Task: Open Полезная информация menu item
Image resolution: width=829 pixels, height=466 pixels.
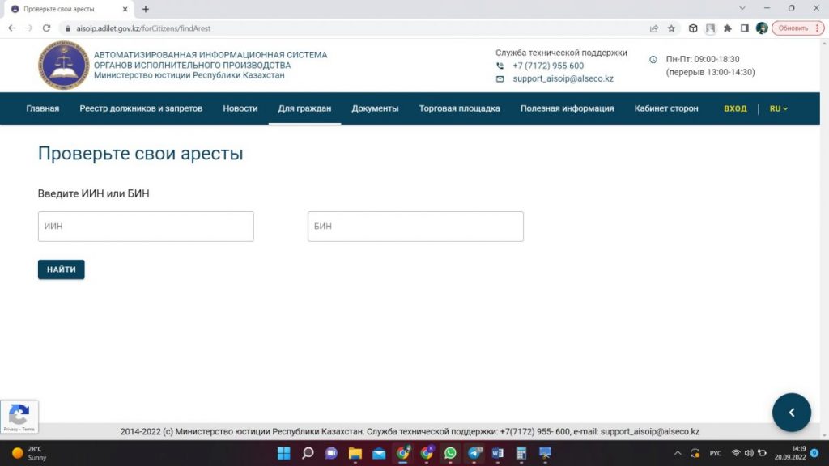Action: [567, 108]
